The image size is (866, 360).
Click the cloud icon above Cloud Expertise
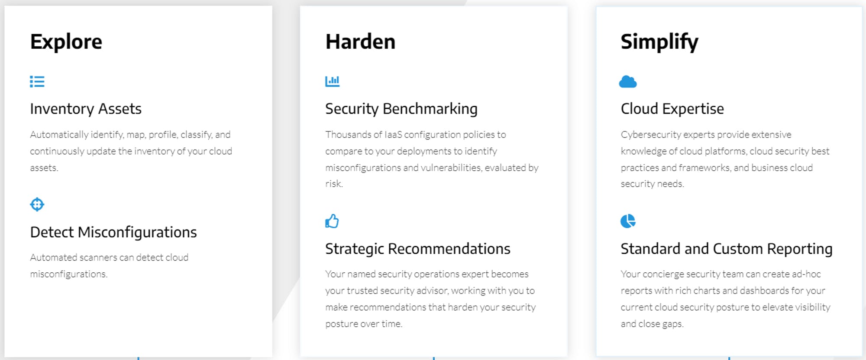click(x=628, y=82)
